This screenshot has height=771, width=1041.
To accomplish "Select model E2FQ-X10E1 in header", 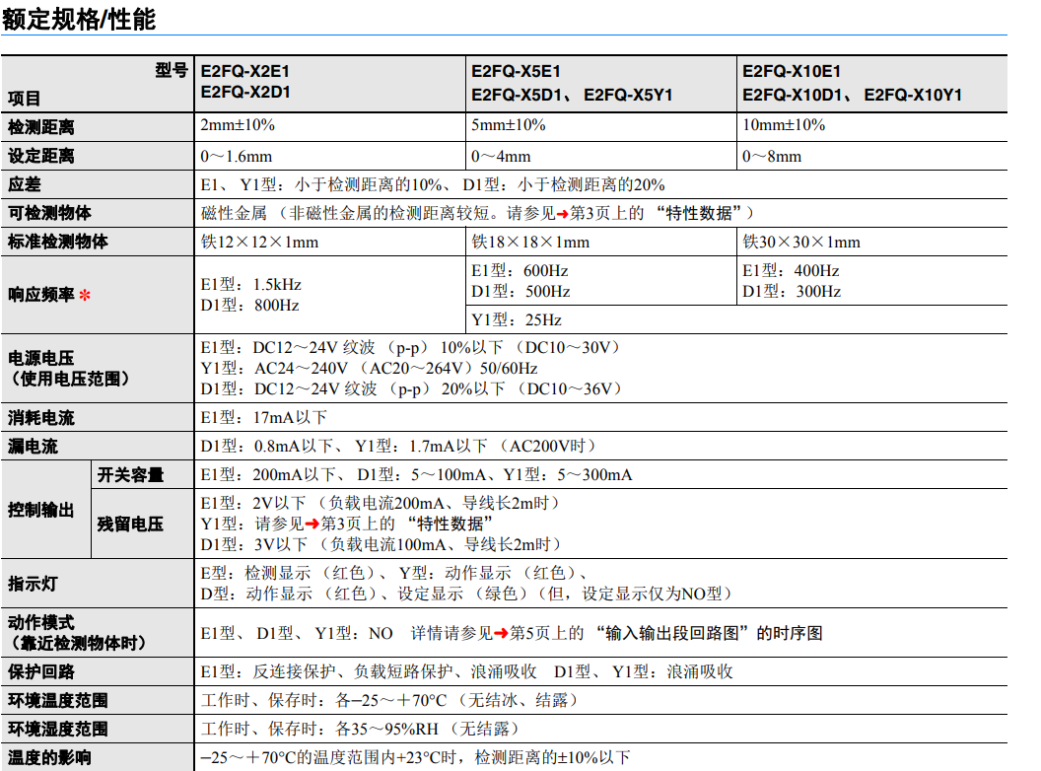I will click(792, 71).
